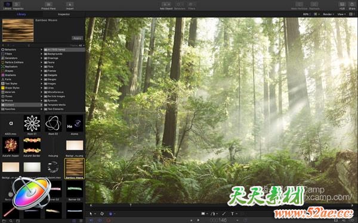358x223 pixels.
Task: Open the canvas Render dropdown
Action: coord(329,14)
